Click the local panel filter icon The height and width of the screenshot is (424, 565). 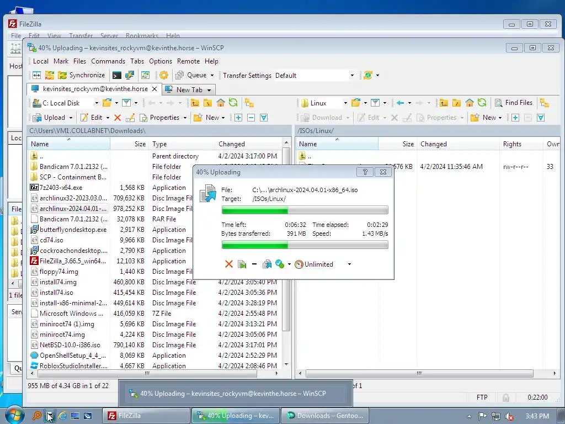(x=126, y=103)
